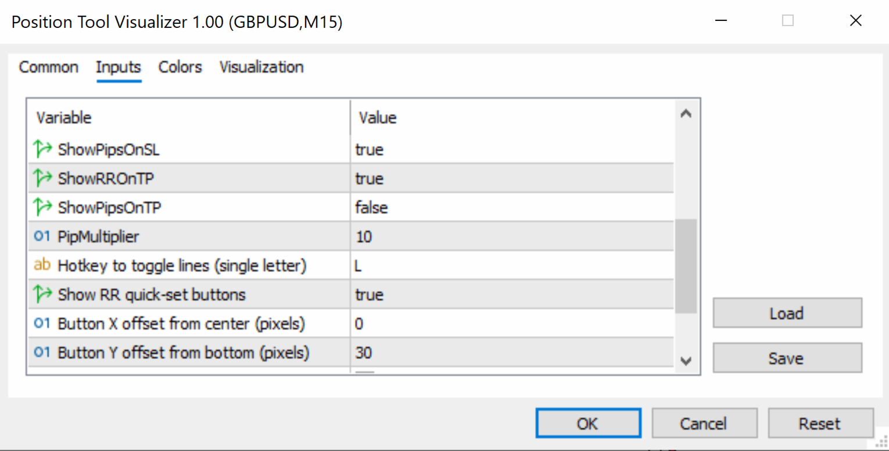
Task: Click the icon beside Show RR quick-set buttons
Action: point(43,295)
